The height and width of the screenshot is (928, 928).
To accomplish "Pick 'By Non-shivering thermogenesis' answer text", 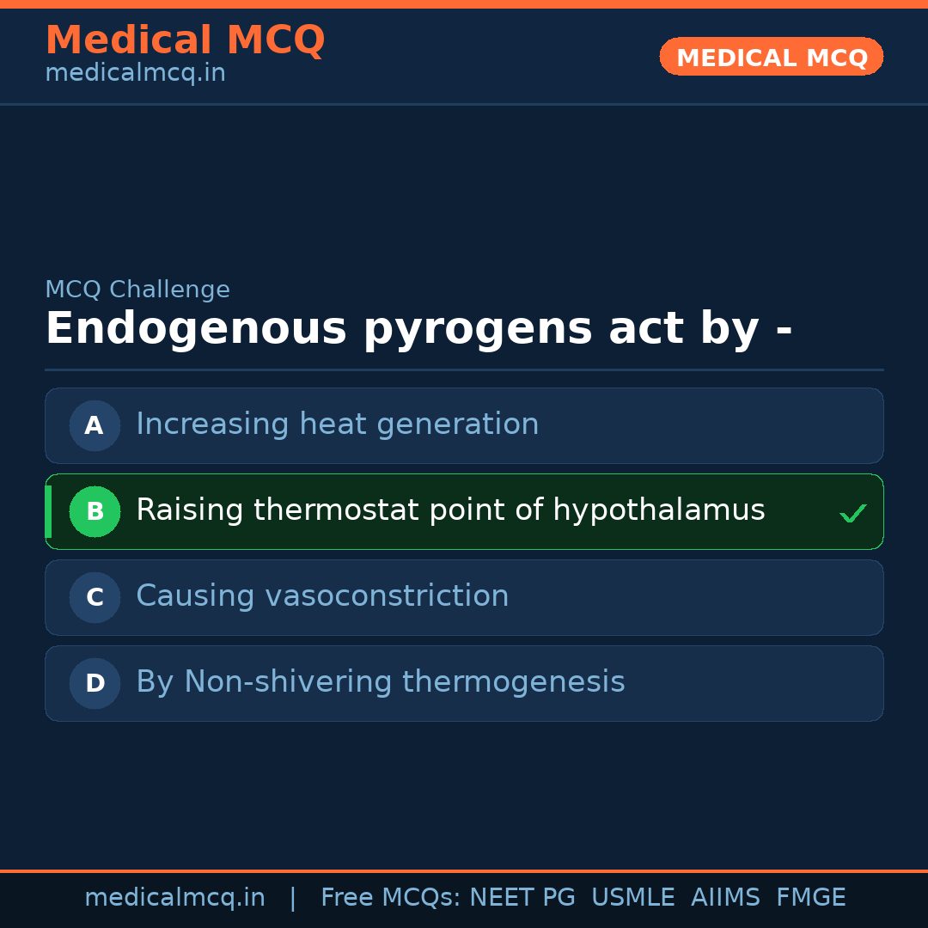I will pyautogui.click(x=380, y=682).
